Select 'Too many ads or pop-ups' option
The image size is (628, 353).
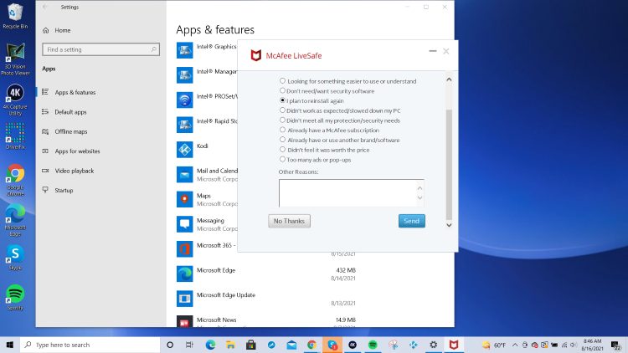[x=282, y=159]
